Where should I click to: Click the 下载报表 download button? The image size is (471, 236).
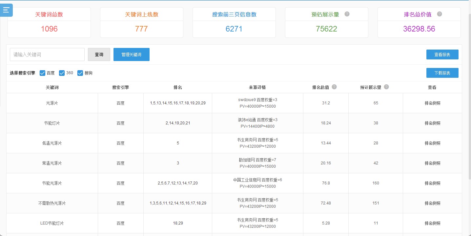(x=442, y=73)
